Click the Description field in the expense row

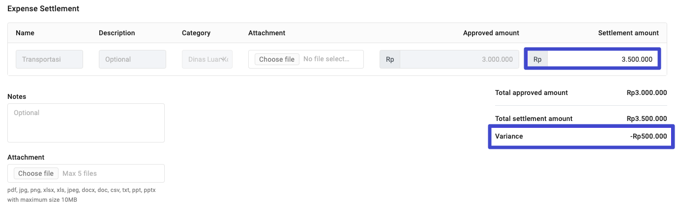[x=132, y=59]
